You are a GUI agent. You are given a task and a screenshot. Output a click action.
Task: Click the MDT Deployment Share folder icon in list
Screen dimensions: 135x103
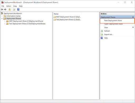(x=55, y=17)
